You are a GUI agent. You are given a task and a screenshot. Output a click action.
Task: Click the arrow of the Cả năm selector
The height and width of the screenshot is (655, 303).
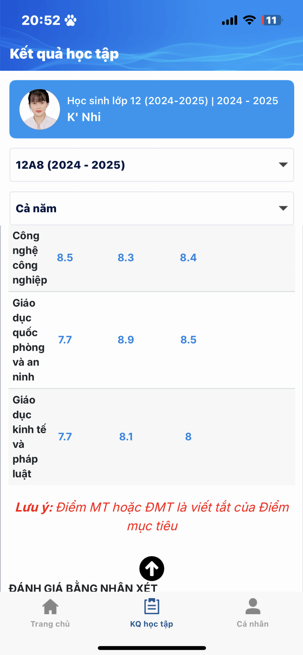click(283, 208)
